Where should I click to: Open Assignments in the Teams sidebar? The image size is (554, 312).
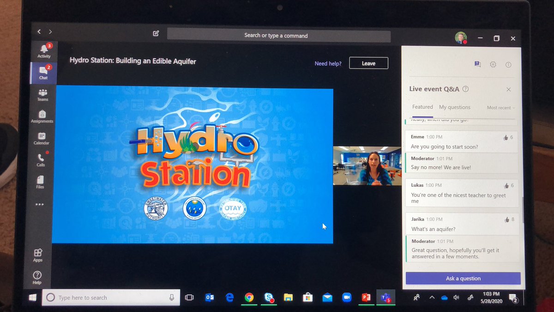(42, 116)
